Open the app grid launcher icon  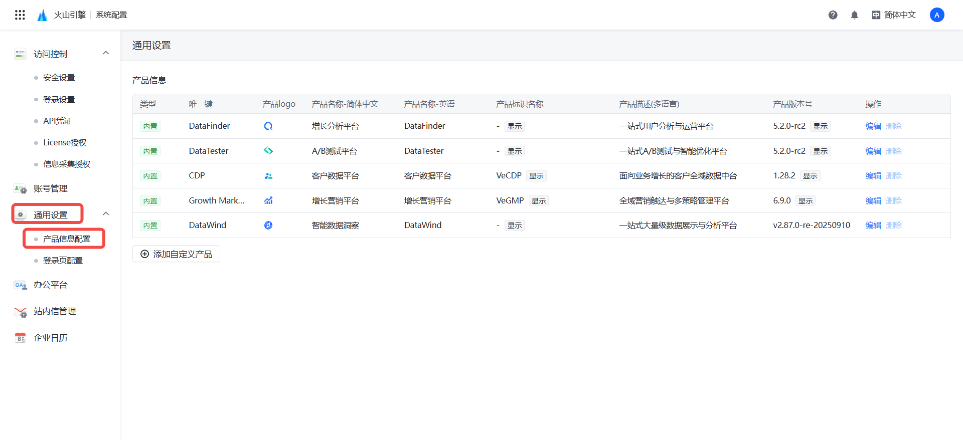20,15
